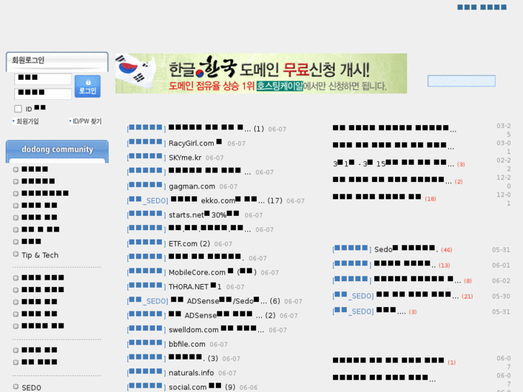
Task: Open the naturals.info post
Action: 191,373
